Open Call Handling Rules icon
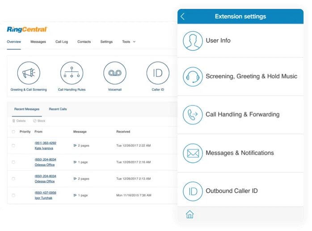Viewport: 312px width, 231px height. click(x=72, y=73)
